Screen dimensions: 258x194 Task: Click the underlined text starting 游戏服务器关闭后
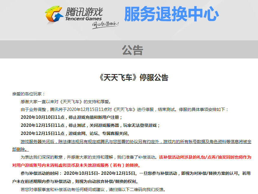(136, 142)
